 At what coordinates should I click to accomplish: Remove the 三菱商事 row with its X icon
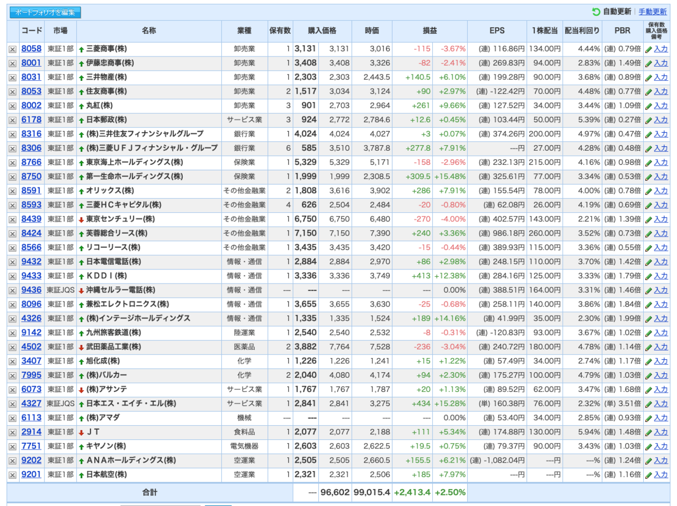coord(12,49)
